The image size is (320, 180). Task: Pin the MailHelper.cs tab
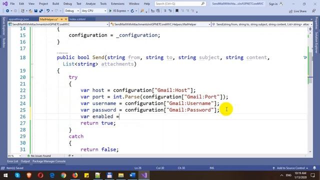click(61, 19)
